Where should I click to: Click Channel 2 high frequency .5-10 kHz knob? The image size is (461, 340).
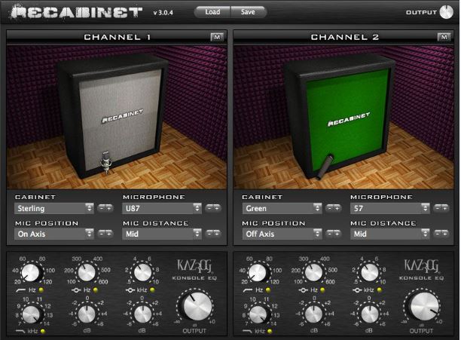pyautogui.click(x=370, y=272)
